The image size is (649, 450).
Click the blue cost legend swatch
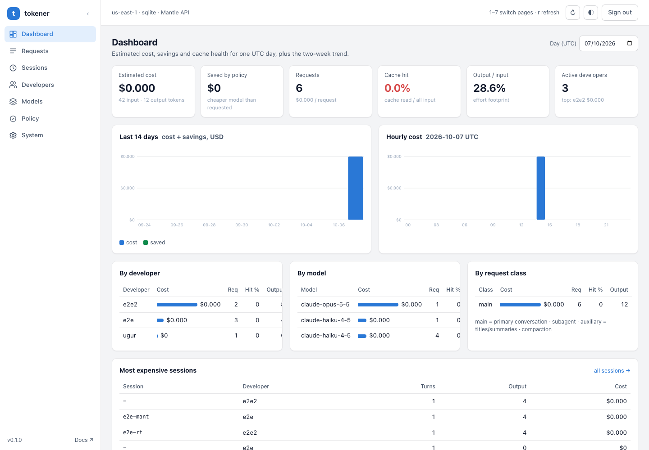(122, 243)
